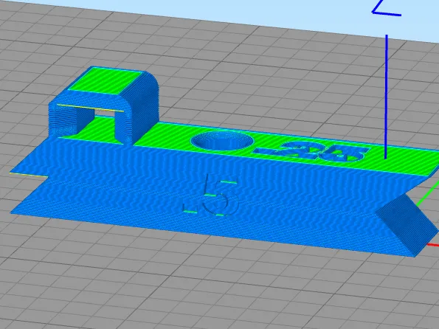Select the blue vertical Z axis line
The image size is (439, 329).
pyautogui.click(x=386, y=97)
